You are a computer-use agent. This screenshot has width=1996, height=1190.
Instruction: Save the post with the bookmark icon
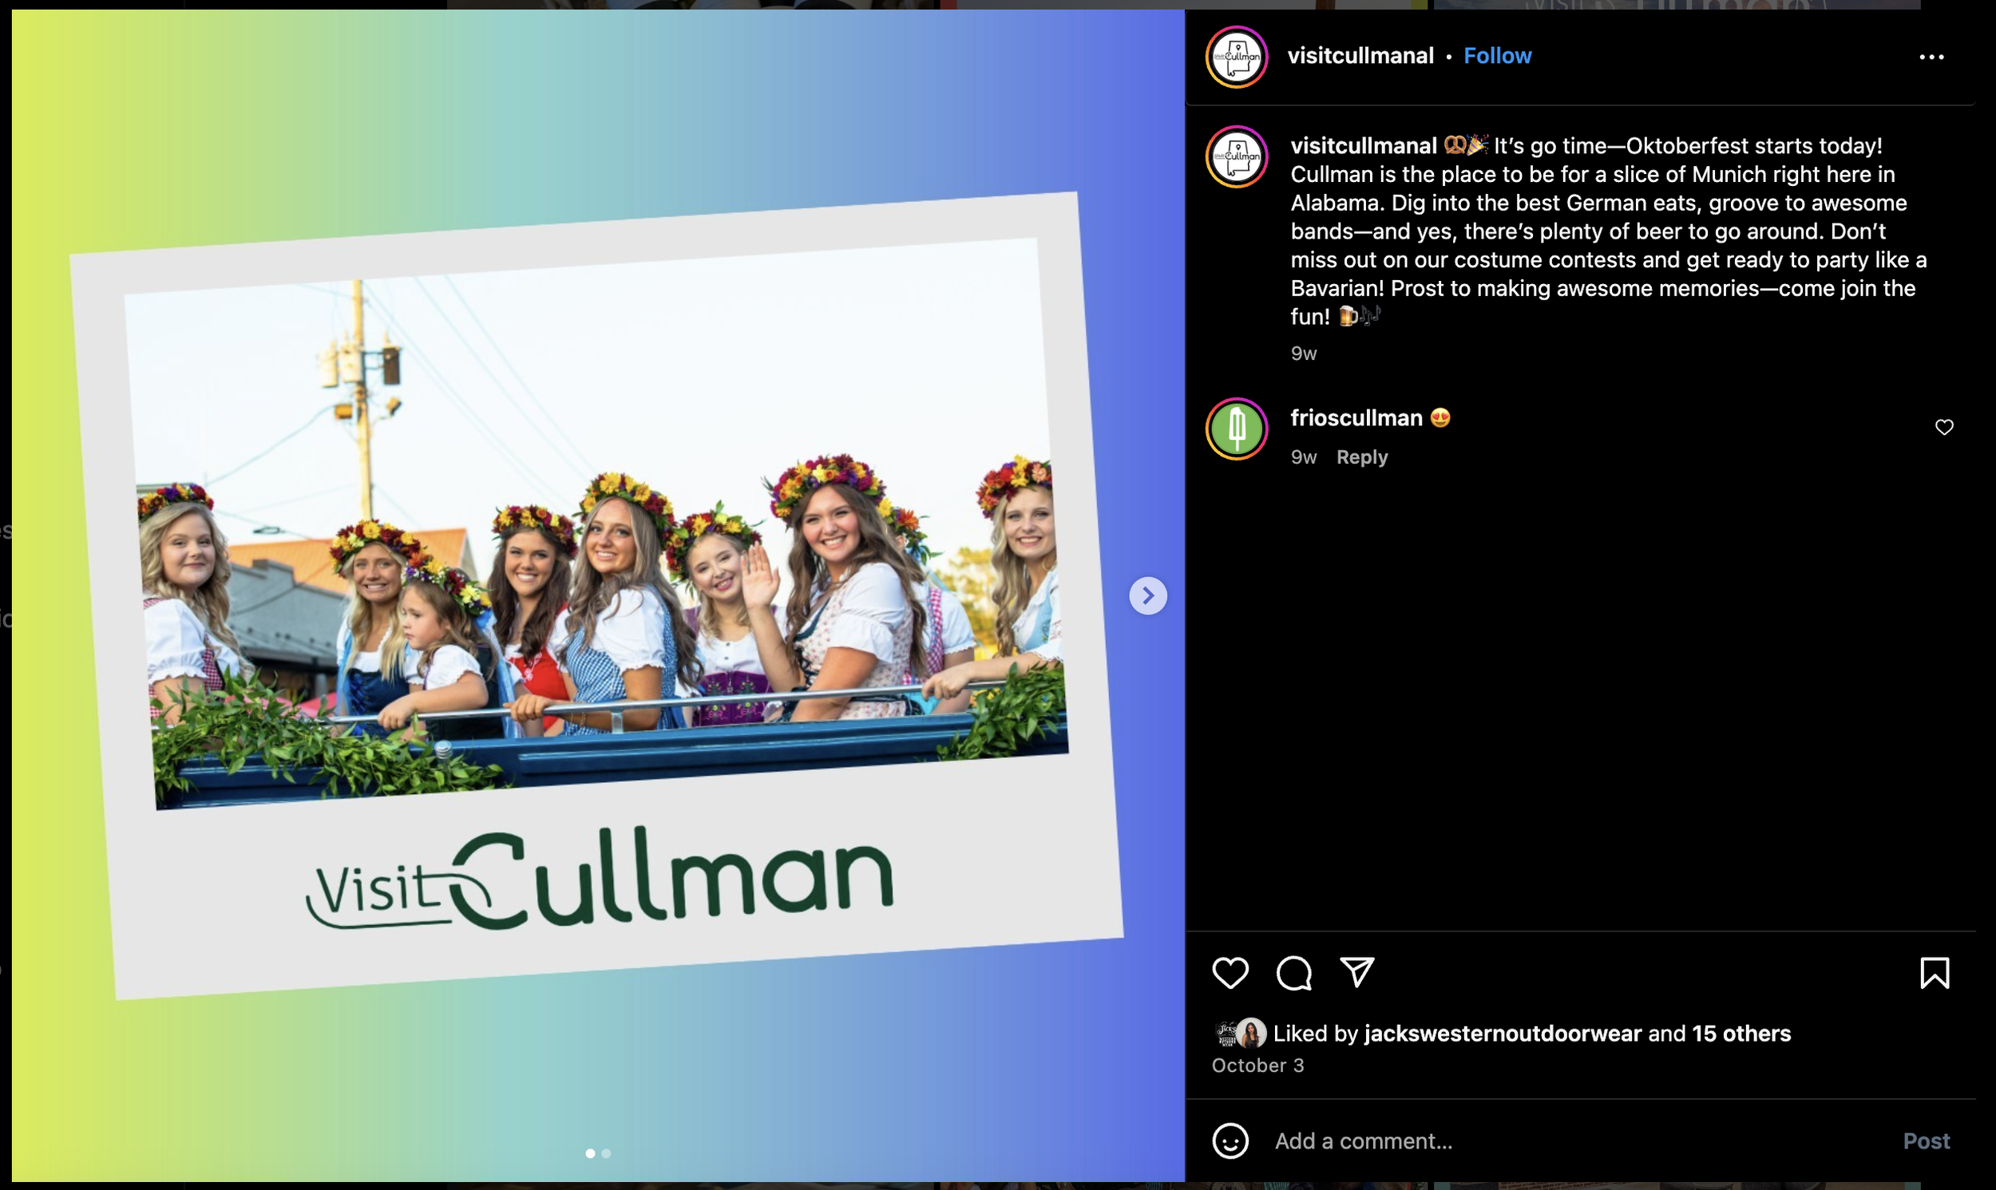pos(1935,973)
